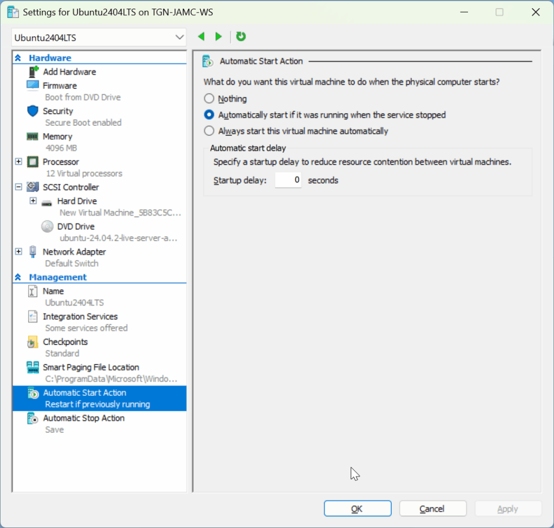Click the Management section heading
This screenshot has height=528, width=554.
[57, 277]
